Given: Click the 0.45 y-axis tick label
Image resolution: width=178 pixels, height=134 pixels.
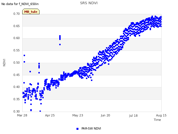Looking at the screenshot, I should [17, 75].
